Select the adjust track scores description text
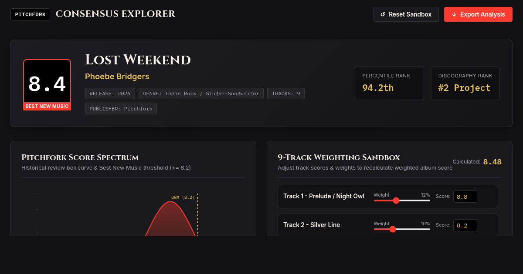Image resolution: width=523 pixels, height=274 pixels. 365,167
